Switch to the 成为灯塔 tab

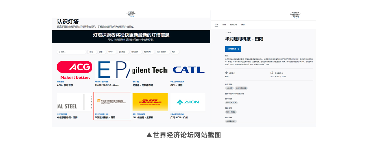pyautogui.click(x=233, y=25)
